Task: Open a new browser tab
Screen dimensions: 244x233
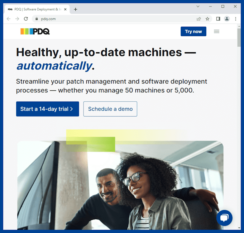Action: (x=76, y=9)
